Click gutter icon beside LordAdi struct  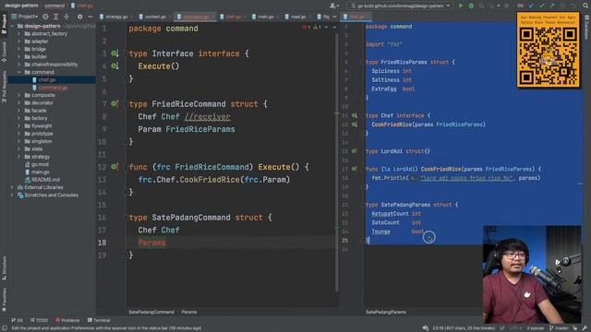[355, 151]
